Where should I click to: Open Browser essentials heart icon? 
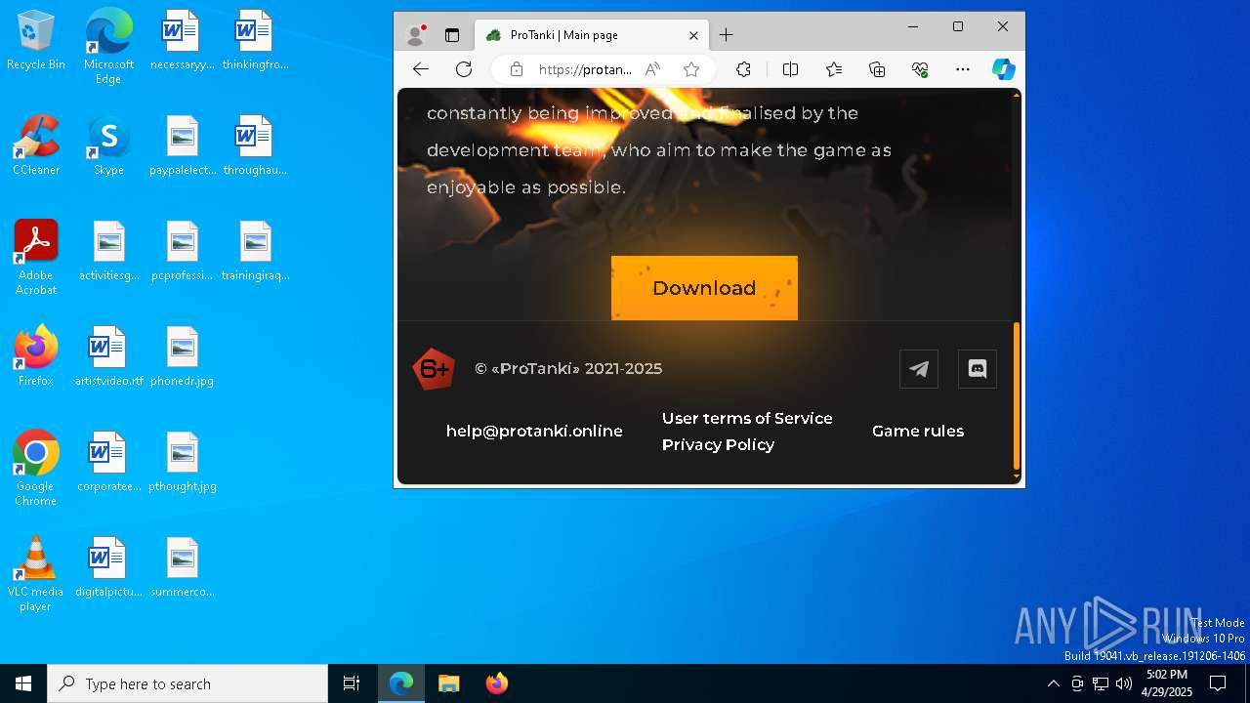tap(920, 69)
